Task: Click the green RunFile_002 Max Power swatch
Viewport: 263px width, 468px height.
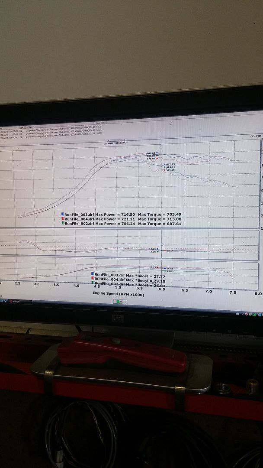Action: click(x=63, y=224)
